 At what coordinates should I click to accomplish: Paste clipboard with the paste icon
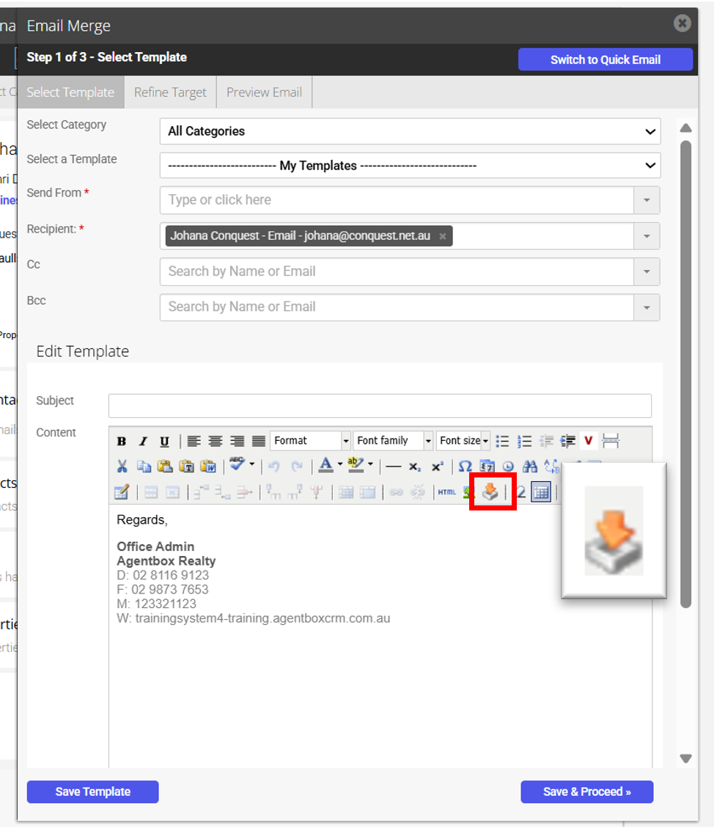tap(165, 466)
